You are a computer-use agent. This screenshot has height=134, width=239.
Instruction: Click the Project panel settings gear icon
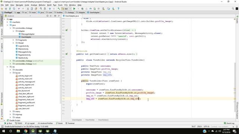55,16
